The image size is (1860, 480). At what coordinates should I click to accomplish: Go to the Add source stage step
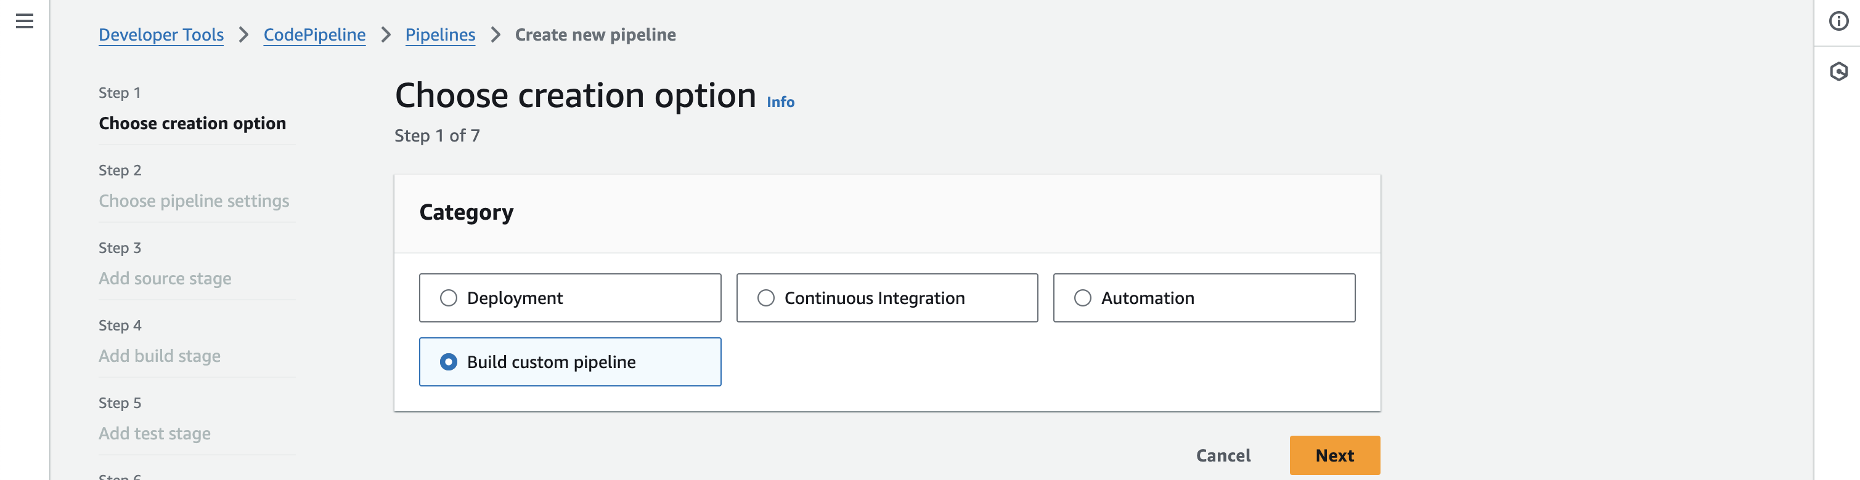pos(165,278)
